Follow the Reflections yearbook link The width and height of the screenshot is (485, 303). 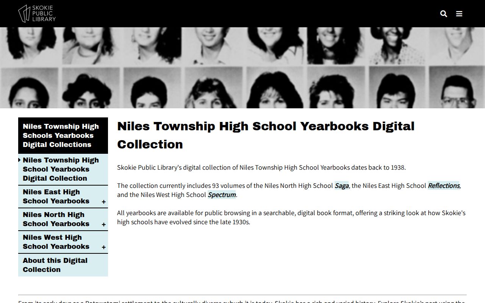pyautogui.click(x=444, y=186)
